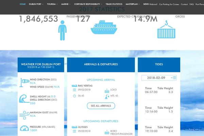Click tide time 12:16:00
The width and height of the screenshot is (204, 136).
pos(151,112)
